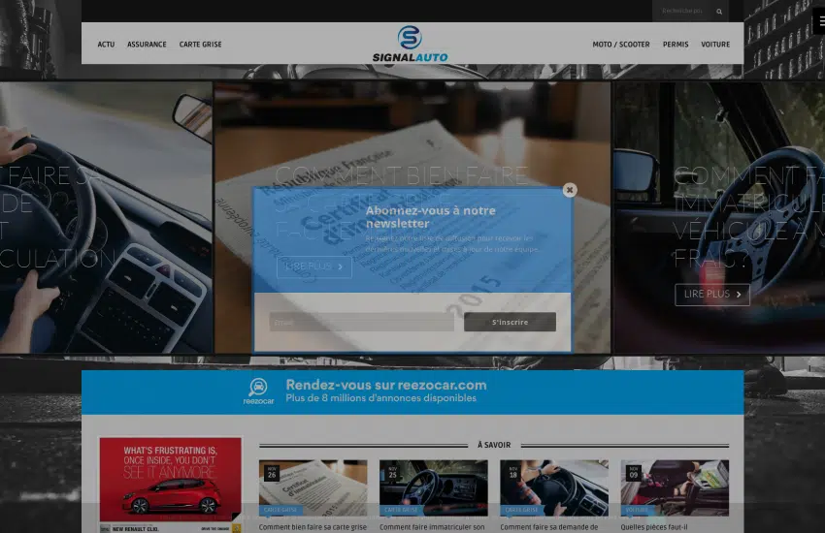Open the Nov 09 article thumbnail
Screen dimensions: 825x533
point(675,487)
